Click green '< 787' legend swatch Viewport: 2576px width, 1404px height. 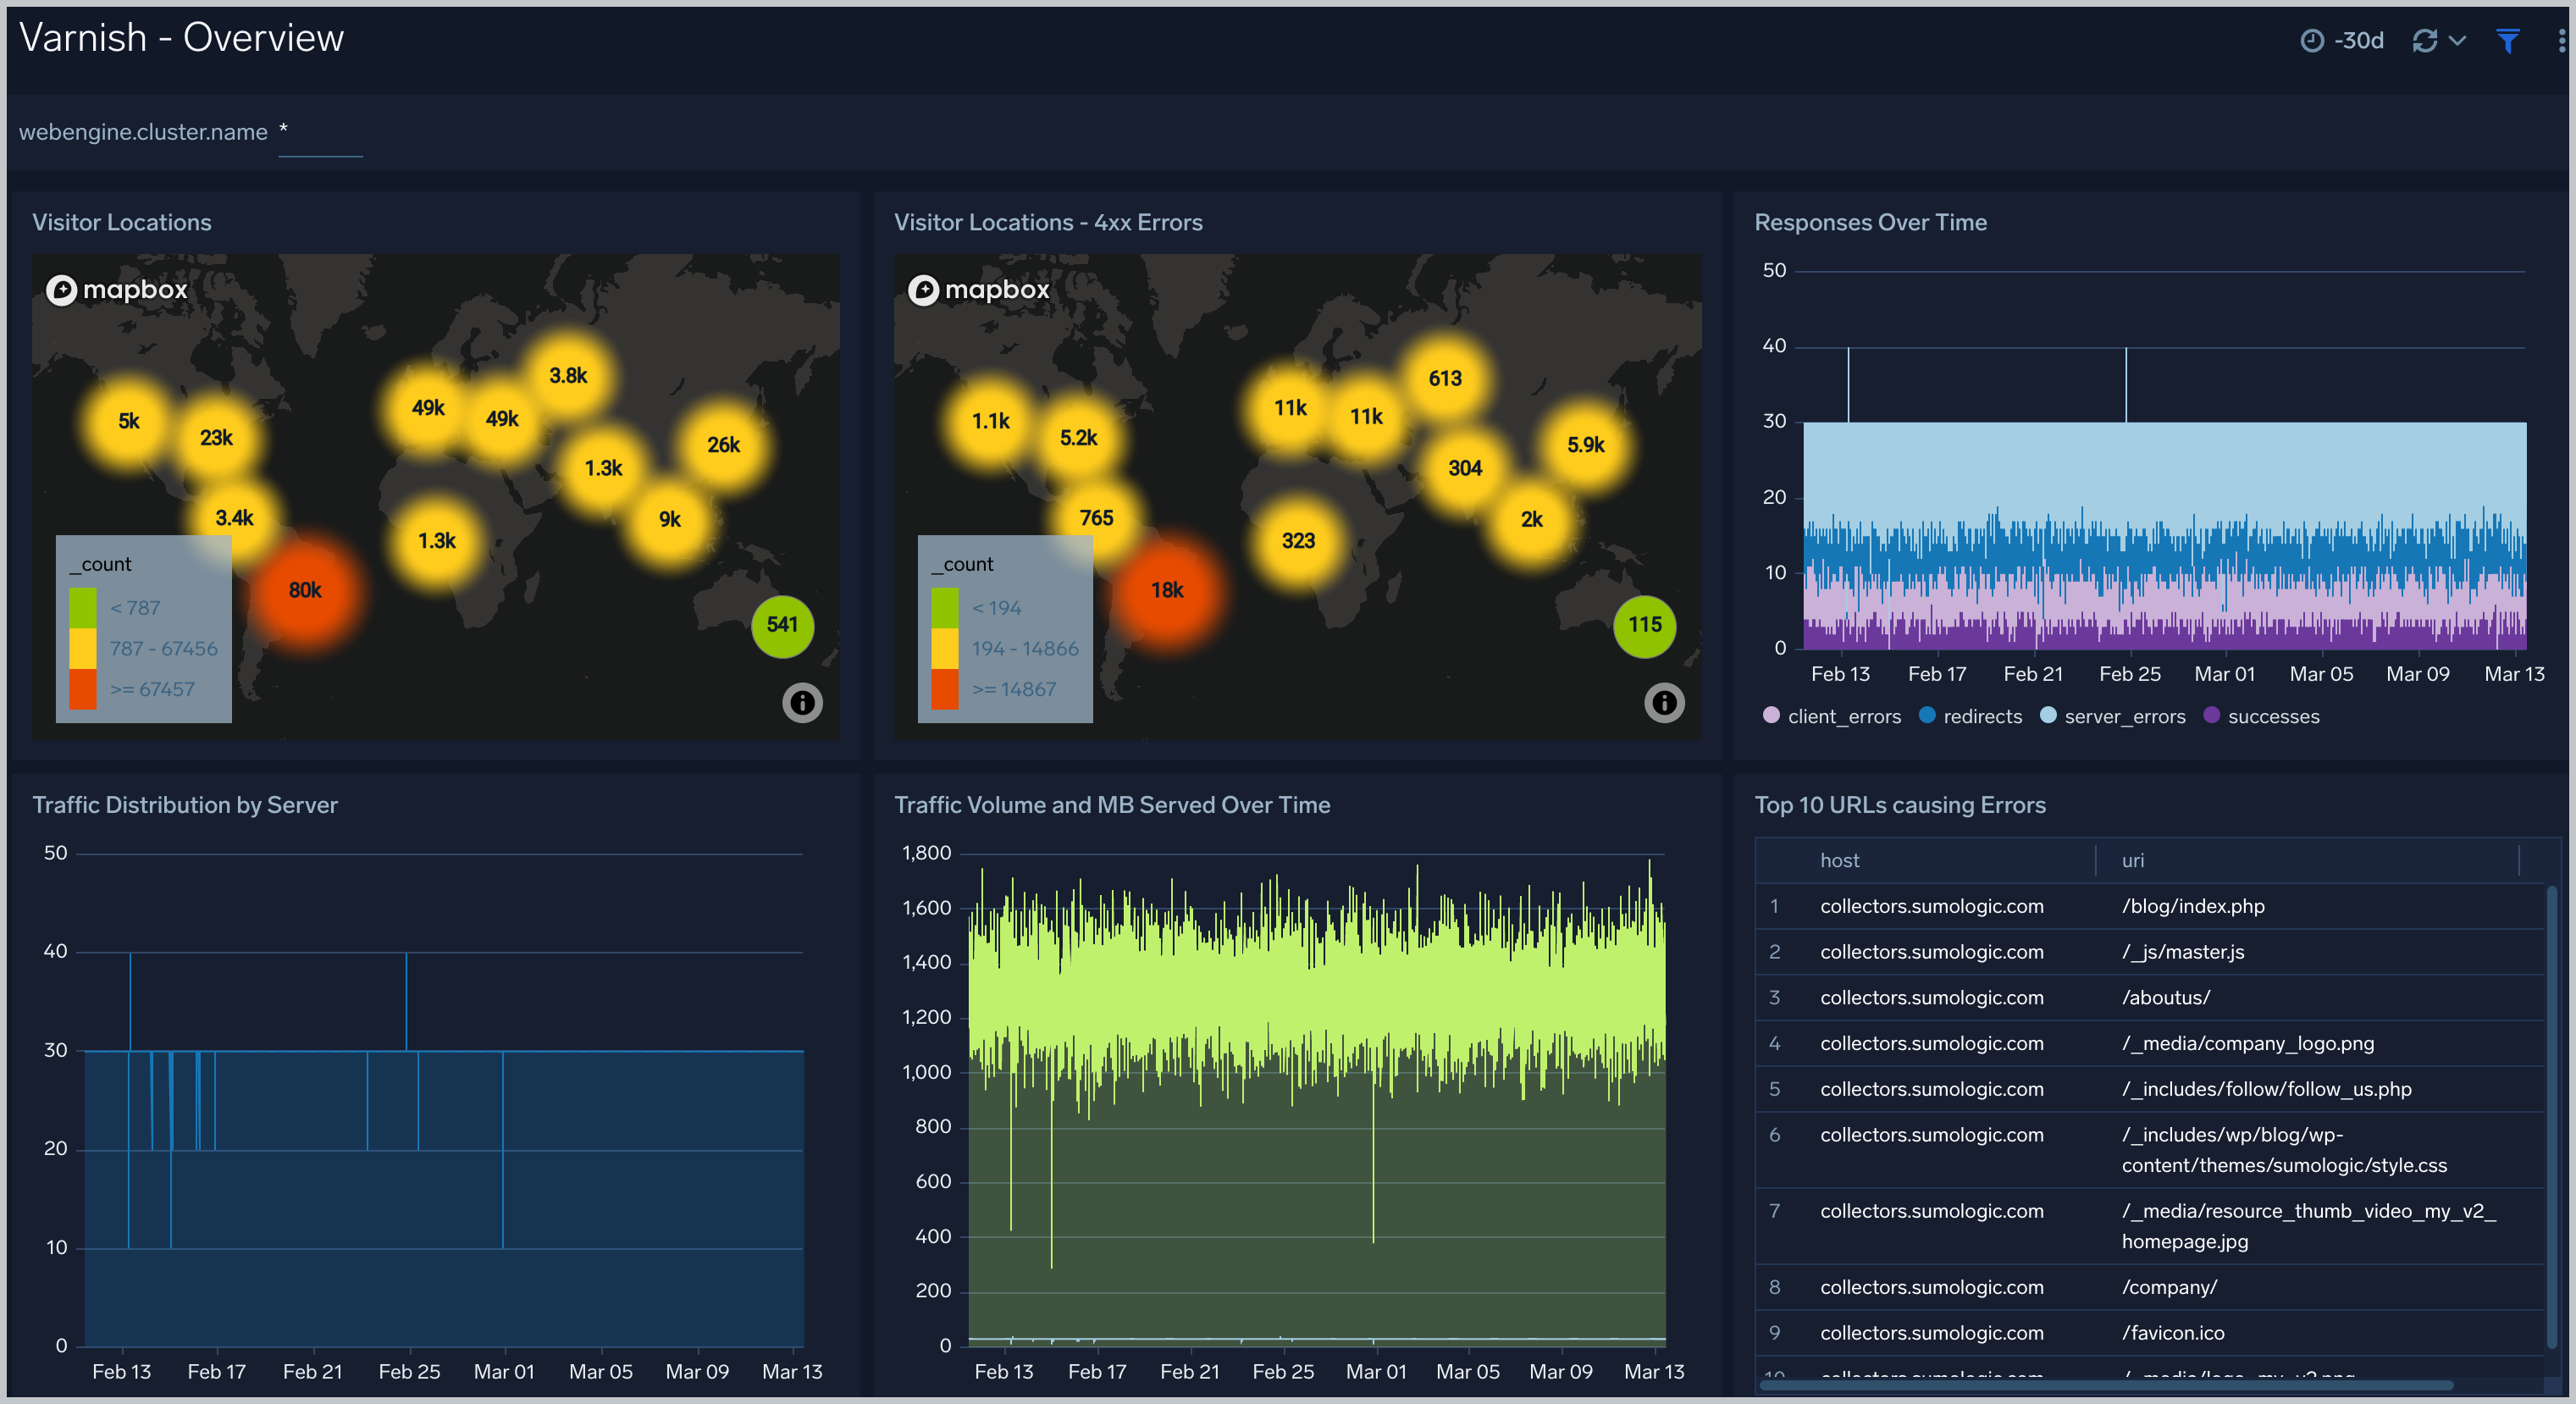click(83, 608)
